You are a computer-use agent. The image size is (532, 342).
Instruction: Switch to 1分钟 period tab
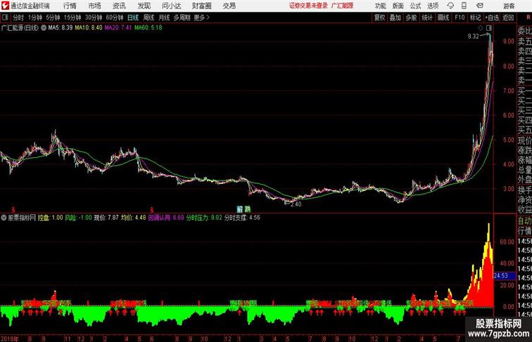pos(35,18)
